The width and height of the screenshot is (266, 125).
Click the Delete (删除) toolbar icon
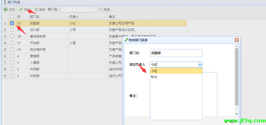(x=36, y=9)
